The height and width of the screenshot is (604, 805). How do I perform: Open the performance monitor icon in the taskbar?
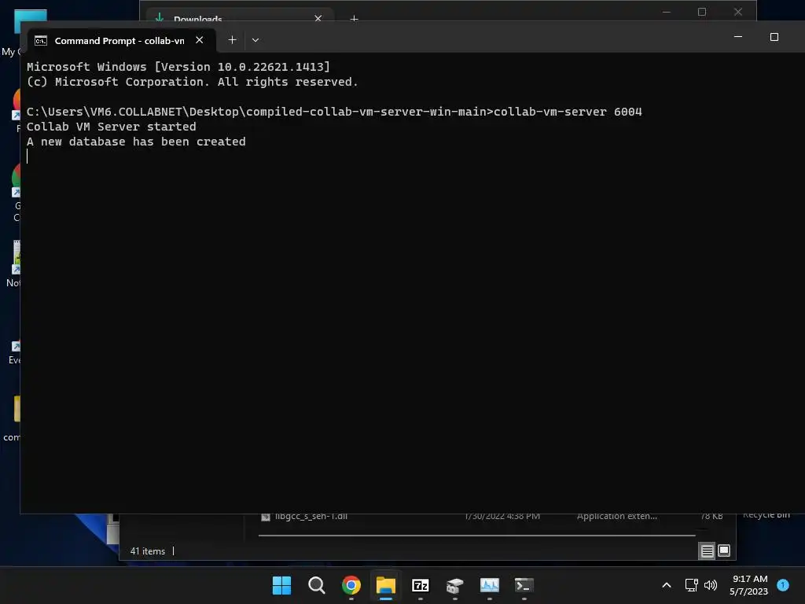click(489, 585)
